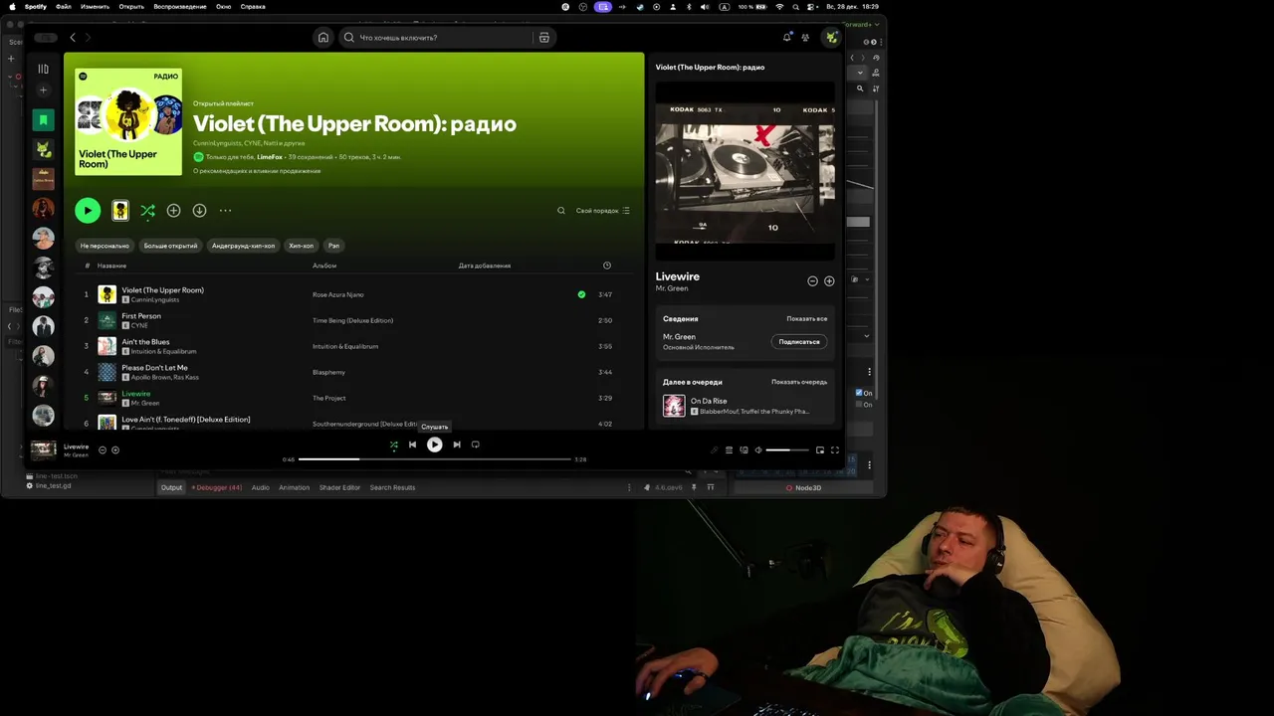The height and width of the screenshot is (716, 1274).
Task: Open the miniplayer icon
Action: [x=820, y=450]
